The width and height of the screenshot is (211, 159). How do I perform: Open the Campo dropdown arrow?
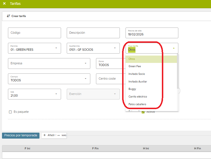tap(85, 79)
